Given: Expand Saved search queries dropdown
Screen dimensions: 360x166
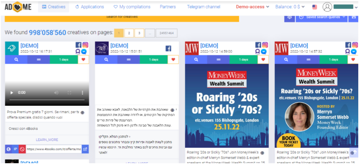Looking at the screenshot, I should (x=321, y=18).
